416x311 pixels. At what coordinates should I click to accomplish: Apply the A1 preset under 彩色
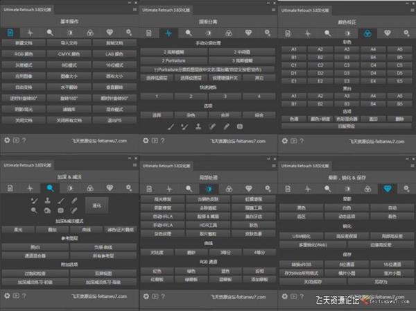click(295, 49)
